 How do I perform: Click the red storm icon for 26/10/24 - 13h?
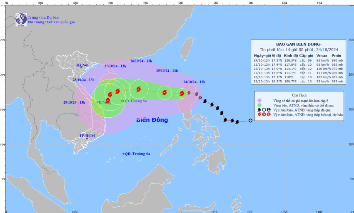click(138, 89)
